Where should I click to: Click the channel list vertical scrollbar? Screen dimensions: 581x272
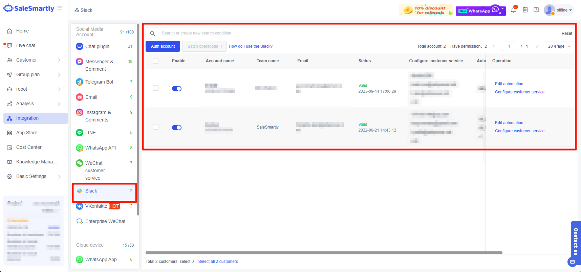click(138, 119)
